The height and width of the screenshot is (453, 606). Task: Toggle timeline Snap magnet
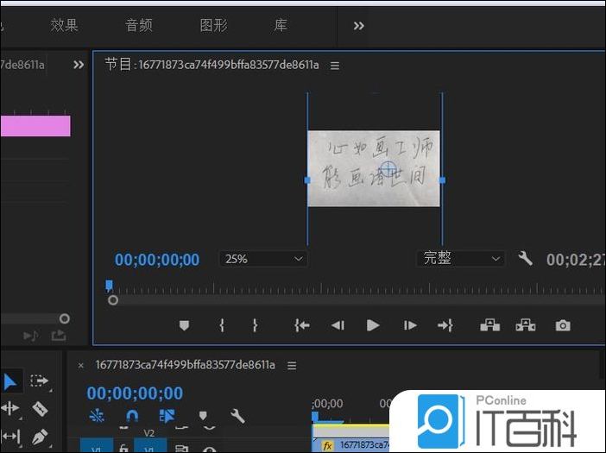[x=132, y=416]
